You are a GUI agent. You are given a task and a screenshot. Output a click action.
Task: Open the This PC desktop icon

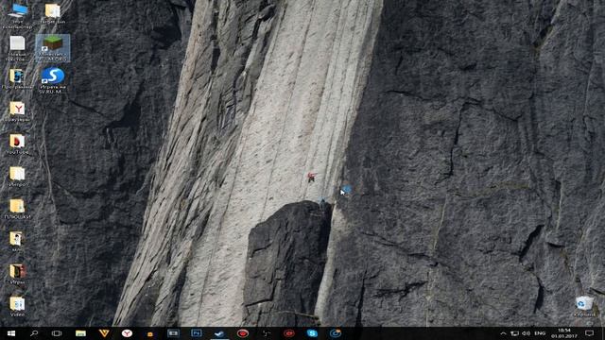(x=17, y=15)
